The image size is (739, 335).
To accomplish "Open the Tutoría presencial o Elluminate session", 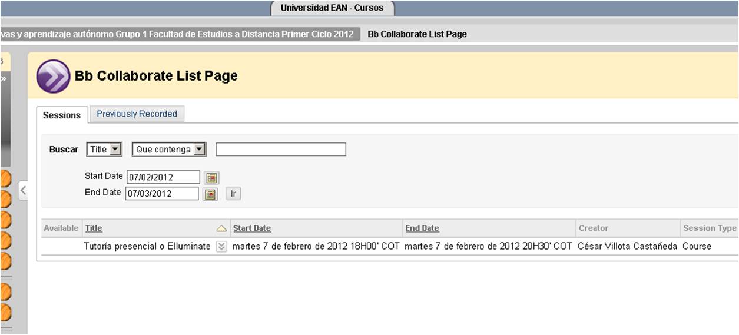I will [x=147, y=247].
